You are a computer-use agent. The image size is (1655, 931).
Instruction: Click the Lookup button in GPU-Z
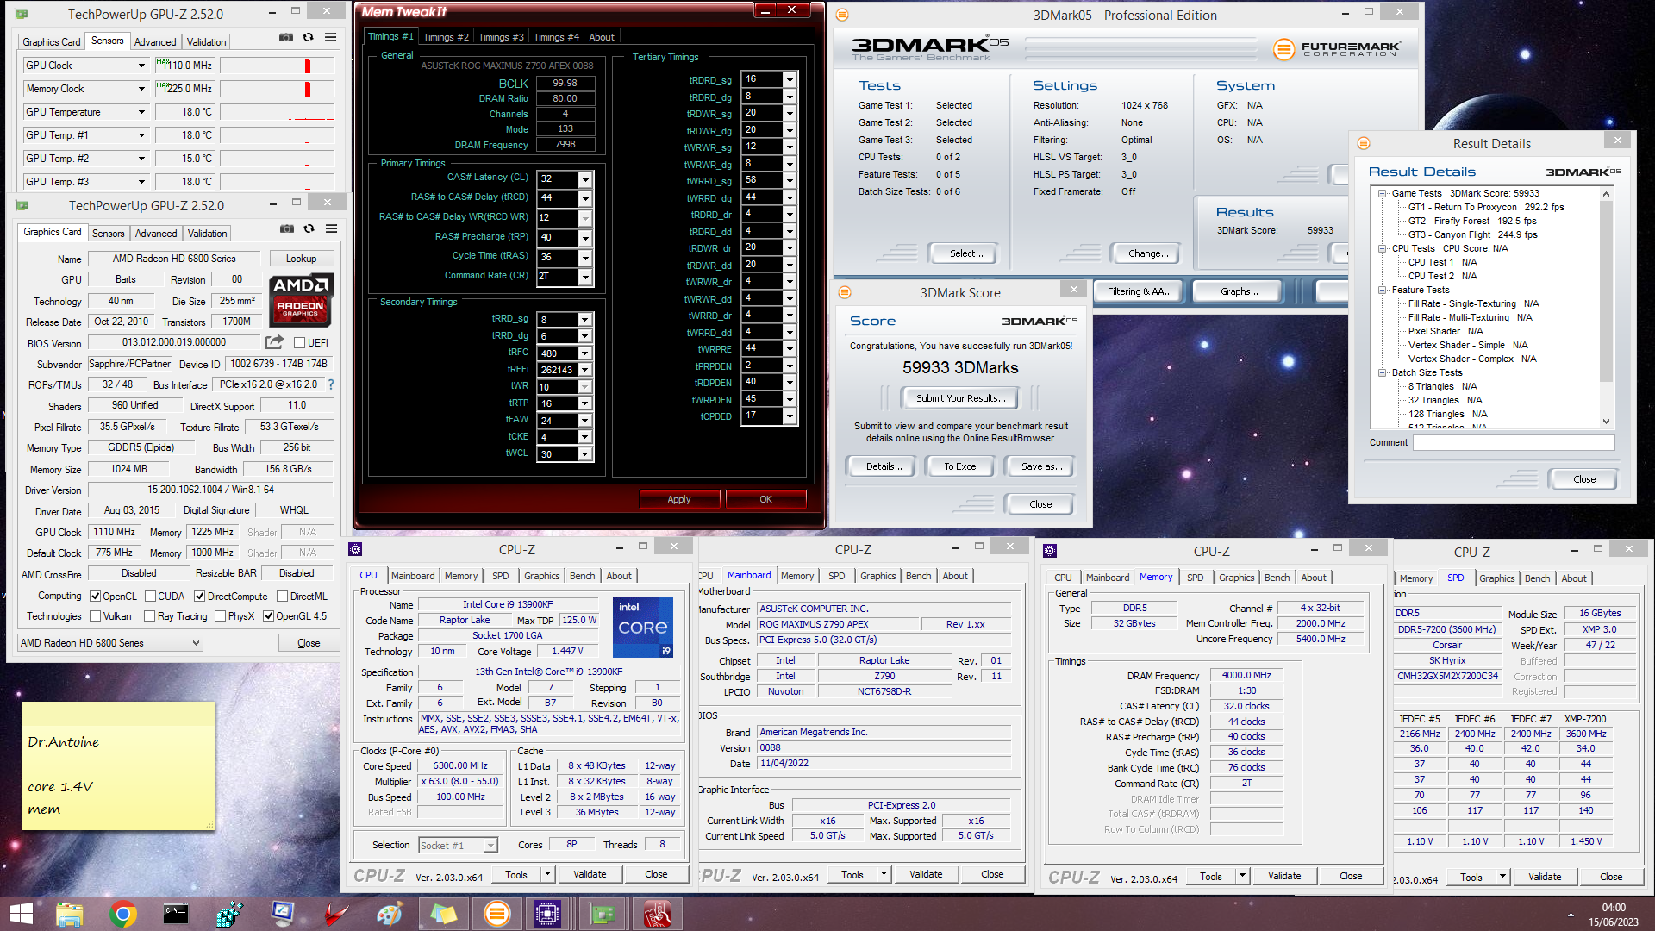(x=301, y=259)
